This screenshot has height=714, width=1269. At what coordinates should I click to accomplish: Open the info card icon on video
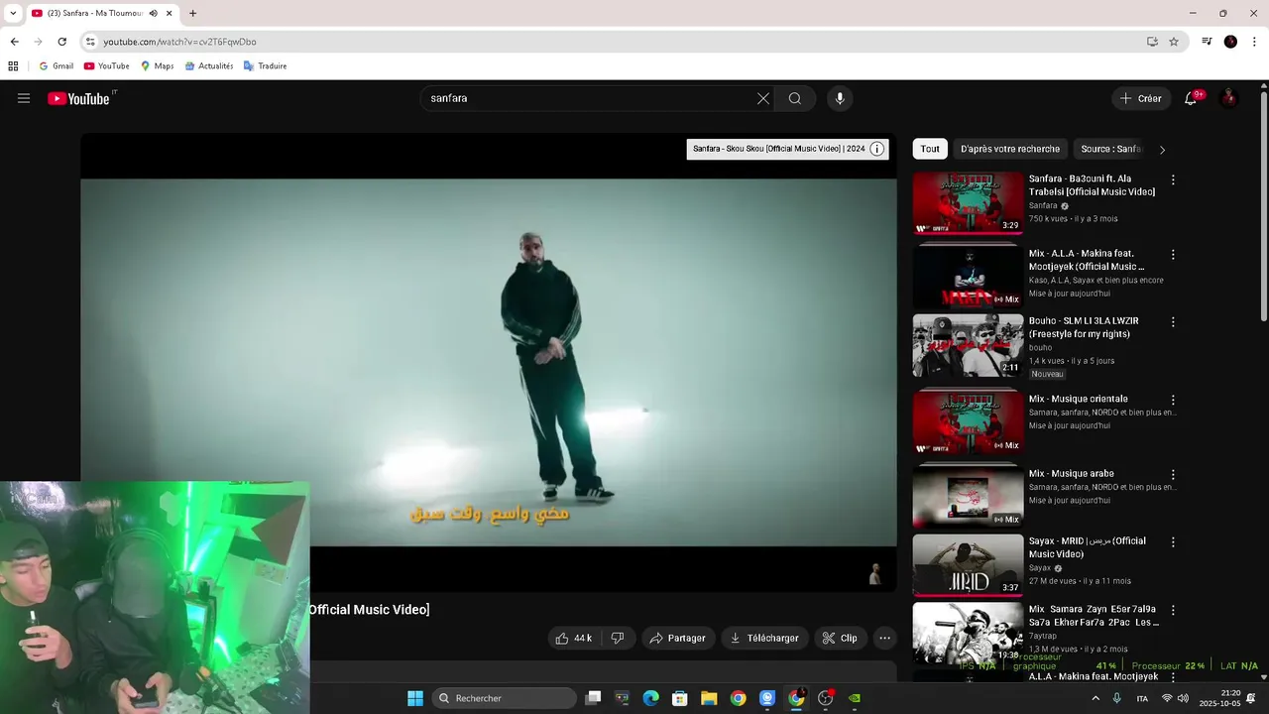pos(876,149)
